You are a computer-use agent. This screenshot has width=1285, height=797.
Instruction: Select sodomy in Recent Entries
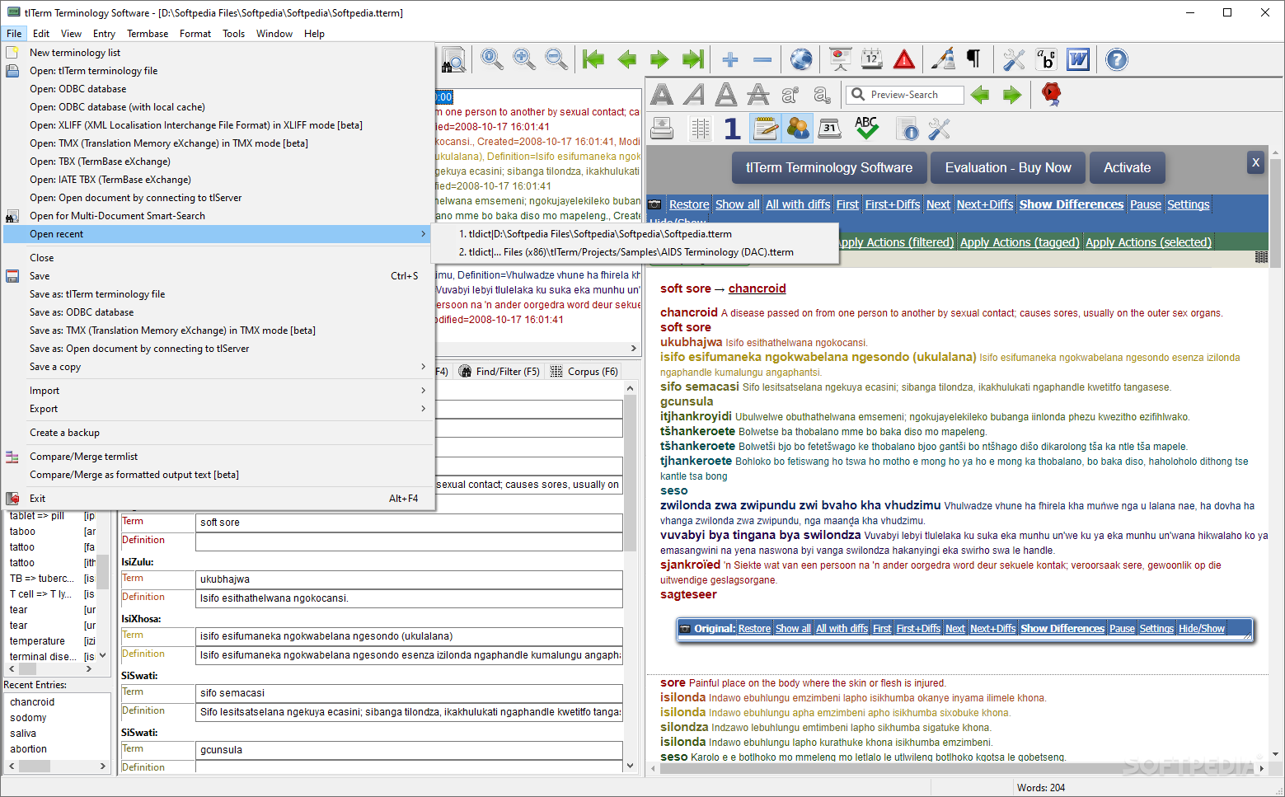point(28,718)
